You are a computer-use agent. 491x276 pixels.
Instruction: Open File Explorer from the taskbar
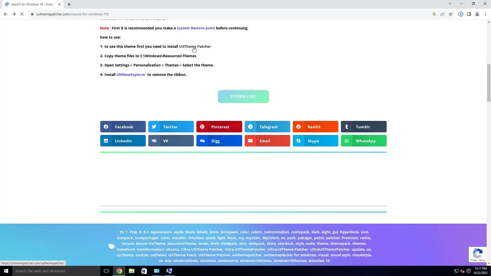[131, 271]
